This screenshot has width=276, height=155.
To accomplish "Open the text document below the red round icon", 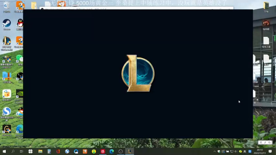I will [x=266, y=42].
